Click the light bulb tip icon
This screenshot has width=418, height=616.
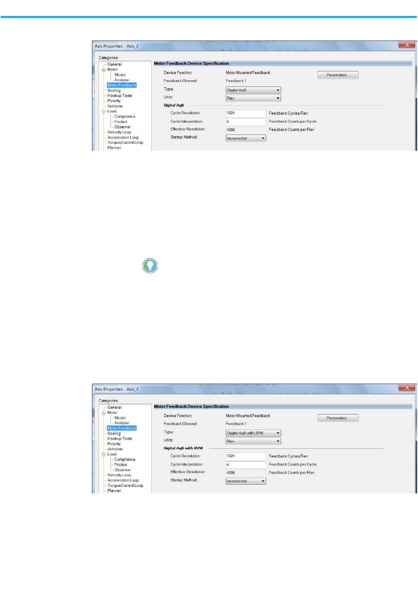(x=150, y=265)
